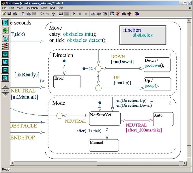The image size is (193, 173).
Task: Click the Copy toolbar icon
Action: 29,14
